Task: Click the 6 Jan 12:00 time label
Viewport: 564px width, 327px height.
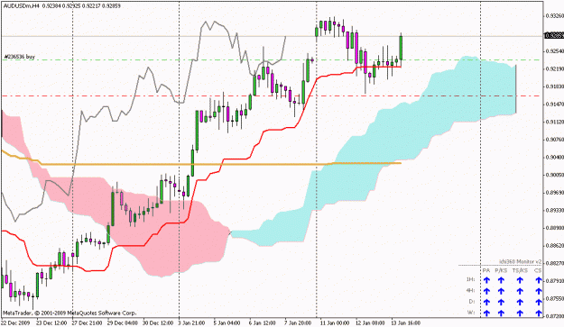Action: pos(263,323)
